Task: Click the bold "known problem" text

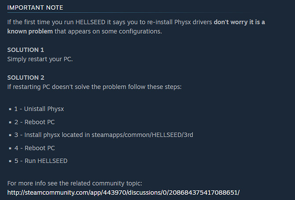Action: 30,32
